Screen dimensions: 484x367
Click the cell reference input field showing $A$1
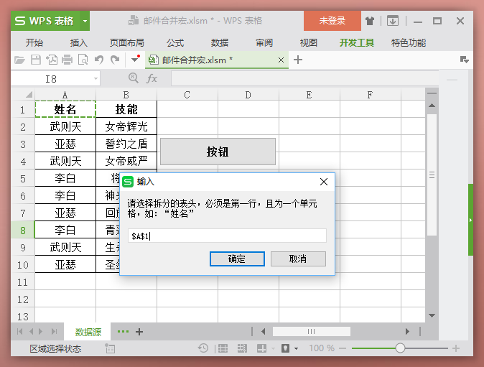pyautogui.click(x=227, y=236)
